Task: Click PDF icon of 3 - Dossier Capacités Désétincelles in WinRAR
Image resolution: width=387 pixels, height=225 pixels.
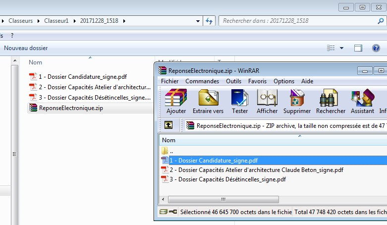Action: (165, 179)
